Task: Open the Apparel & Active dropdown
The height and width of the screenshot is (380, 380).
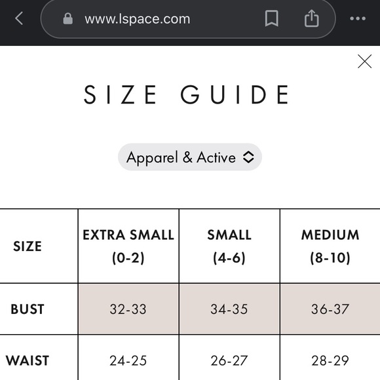Action: pos(190,157)
